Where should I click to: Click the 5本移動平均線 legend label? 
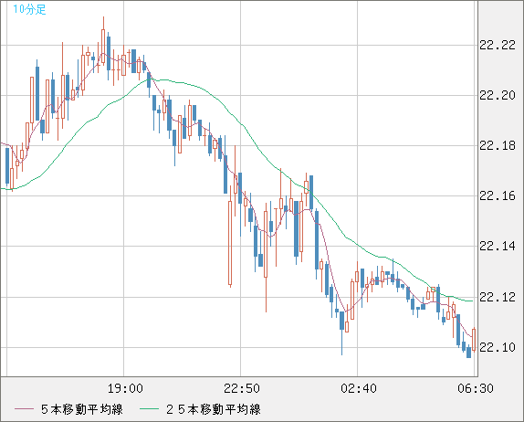coord(82,409)
